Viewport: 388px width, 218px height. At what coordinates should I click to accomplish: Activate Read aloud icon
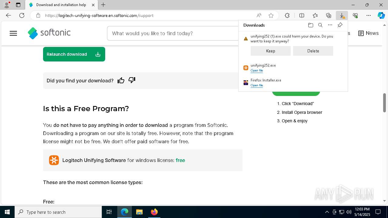tap(259, 15)
